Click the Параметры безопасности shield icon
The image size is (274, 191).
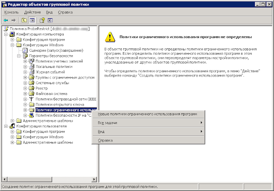25,56
